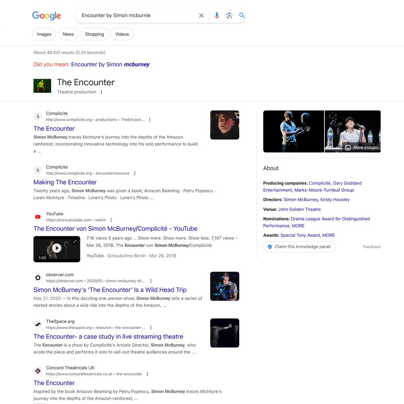The width and height of the screenshot is (404, 404).
Task: Click 'Claim this knowledge panel' button
Action: pyautogui.click(x=299, y=246)
